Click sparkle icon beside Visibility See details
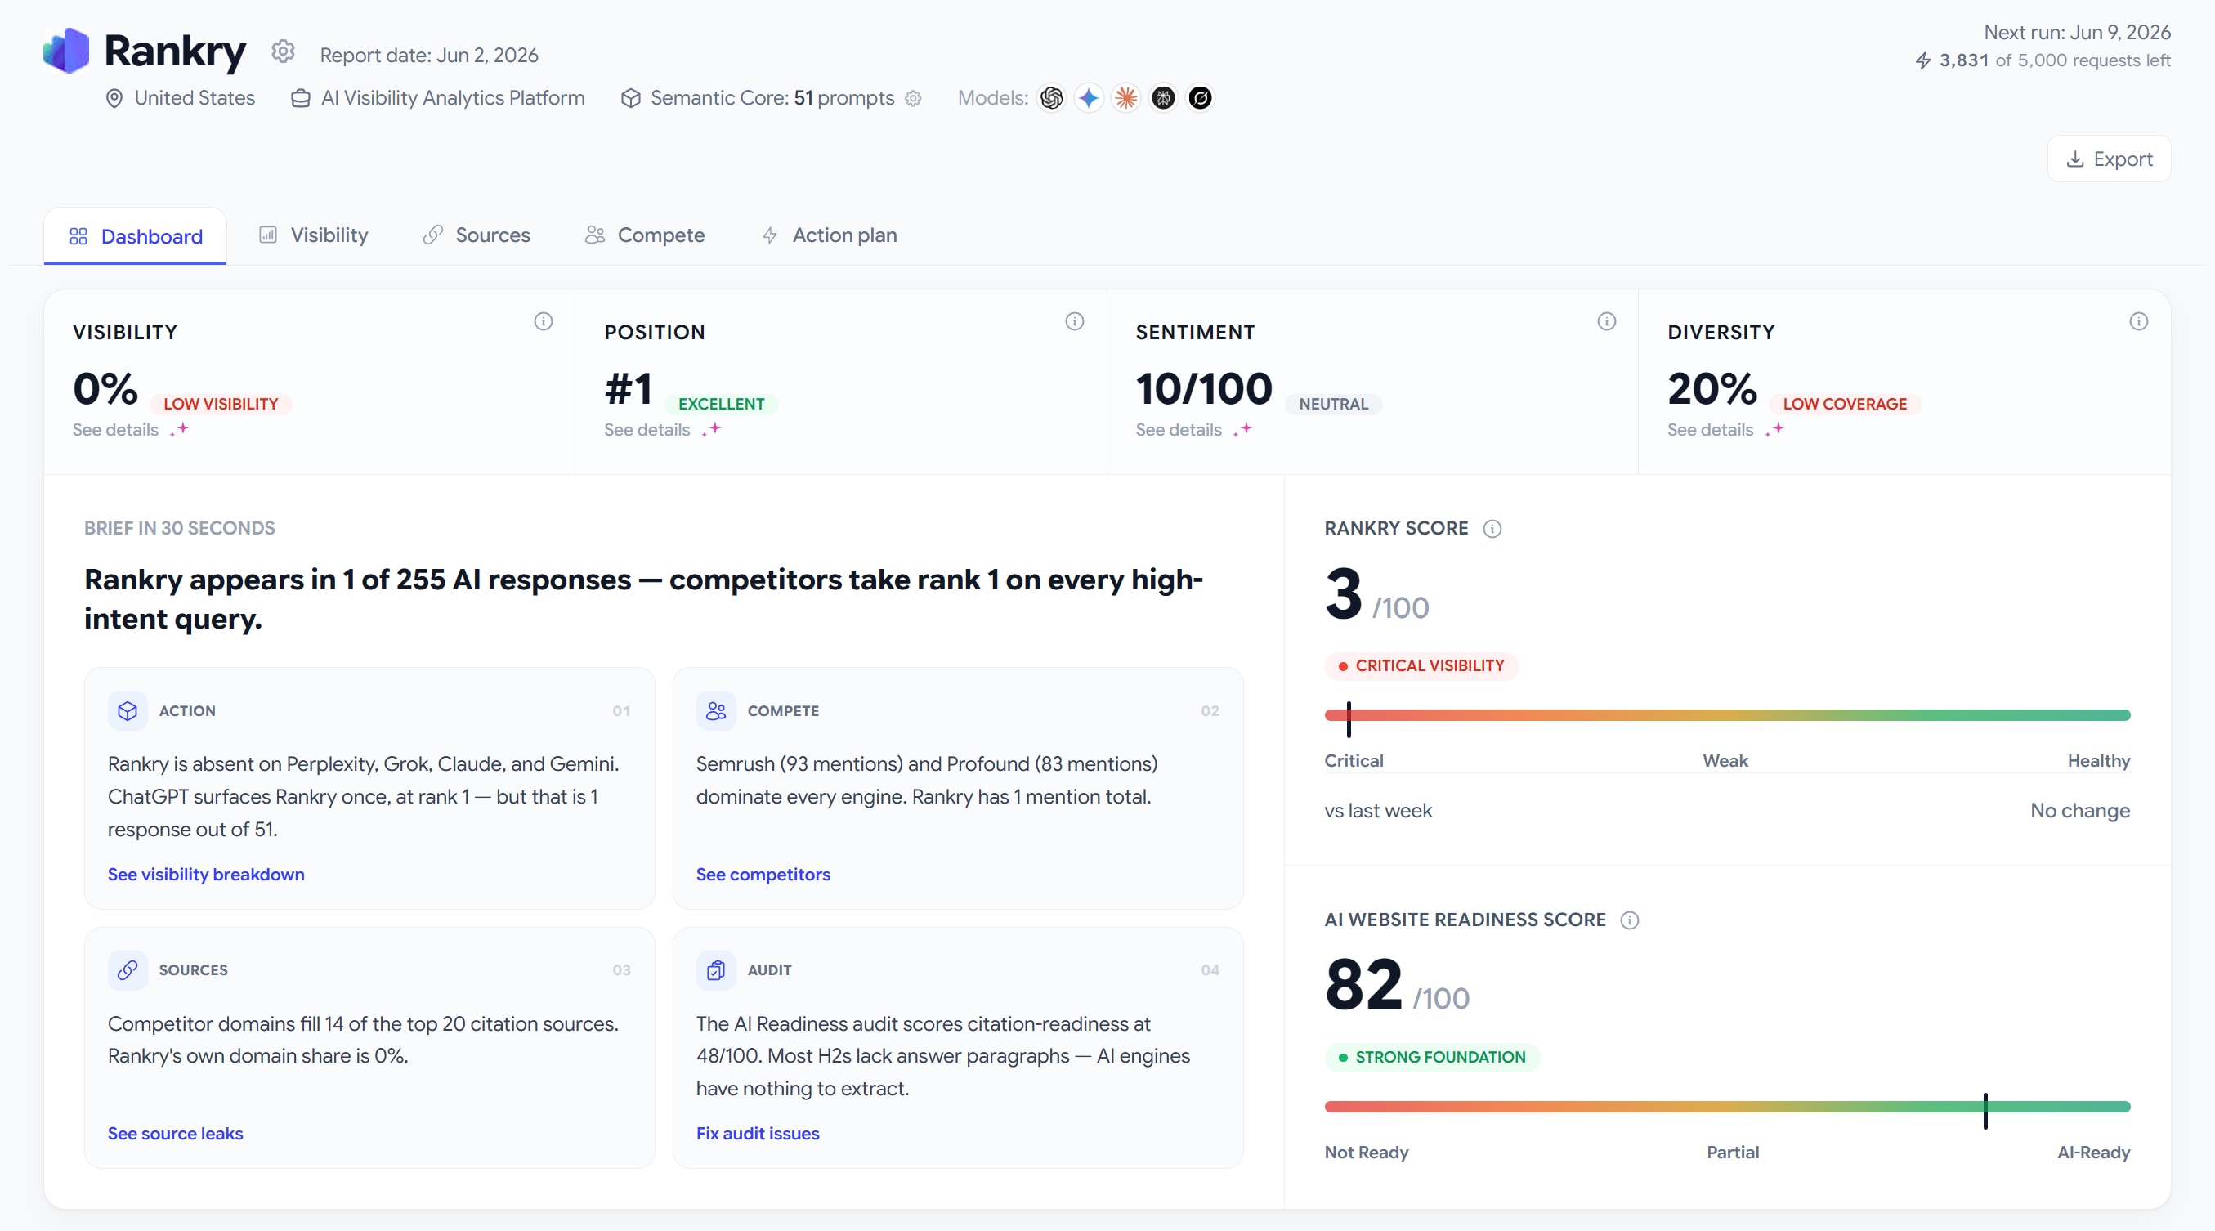The width and height of the screenshot is (2215, 1231). (179, 429)
